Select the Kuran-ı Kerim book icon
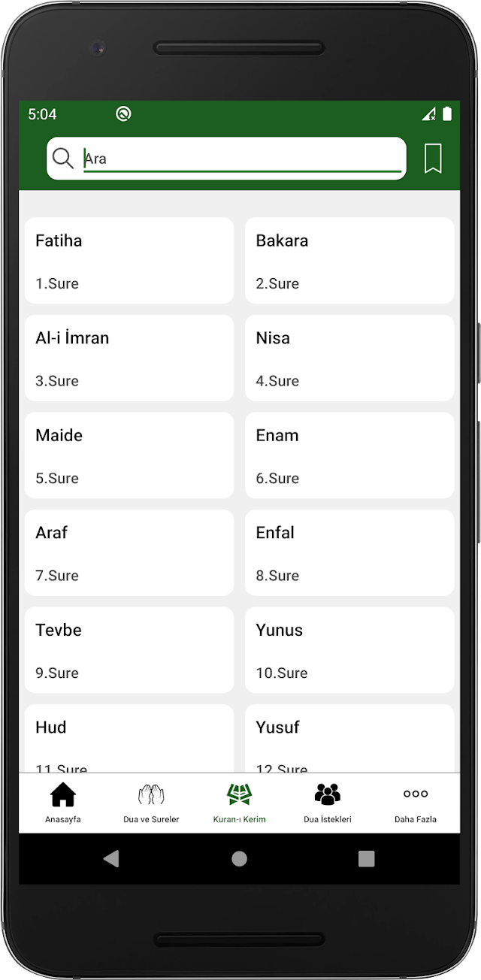The width and height of the screenshot is (481, 980). 240,794
